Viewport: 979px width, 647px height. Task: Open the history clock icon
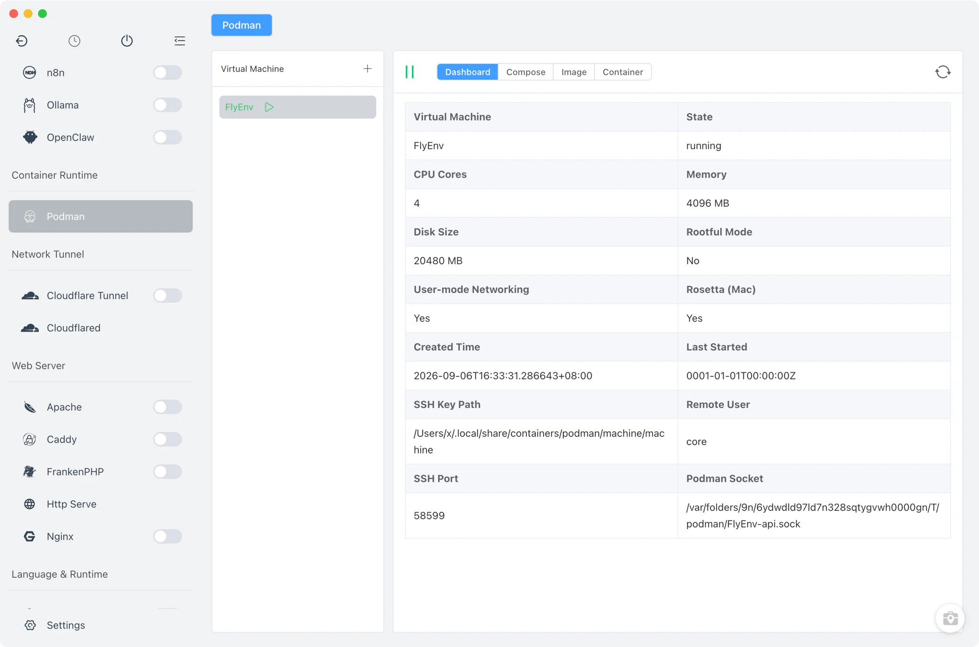point(74,41)
